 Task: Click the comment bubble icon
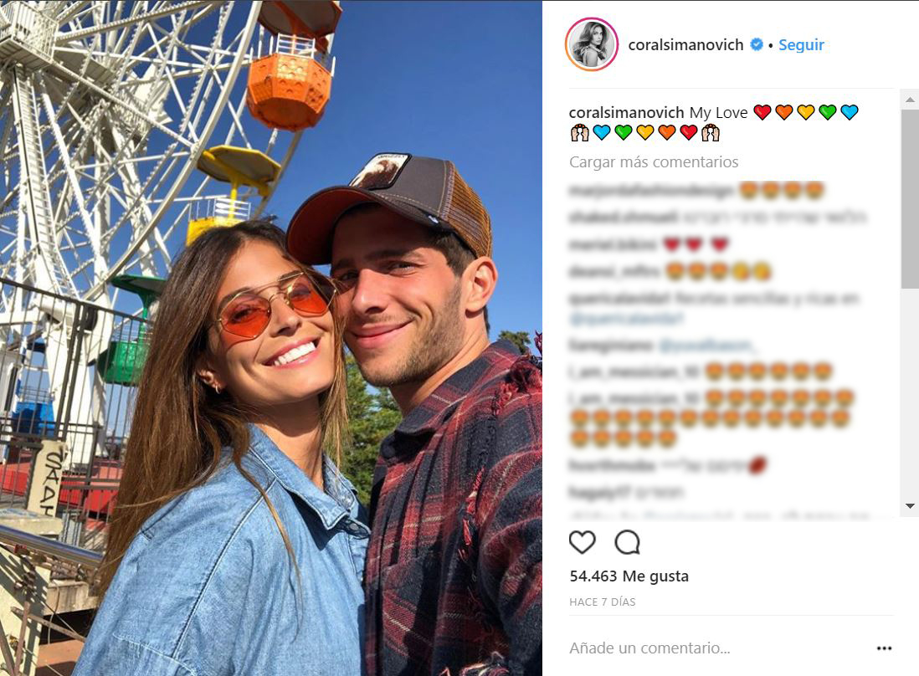click(627, 542)
